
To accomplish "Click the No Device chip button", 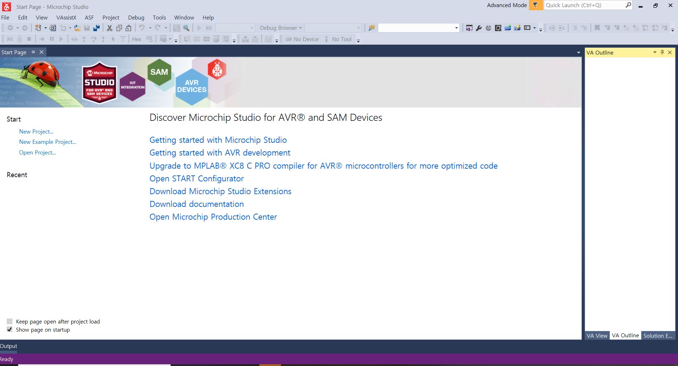I will (x=302, y=39).
